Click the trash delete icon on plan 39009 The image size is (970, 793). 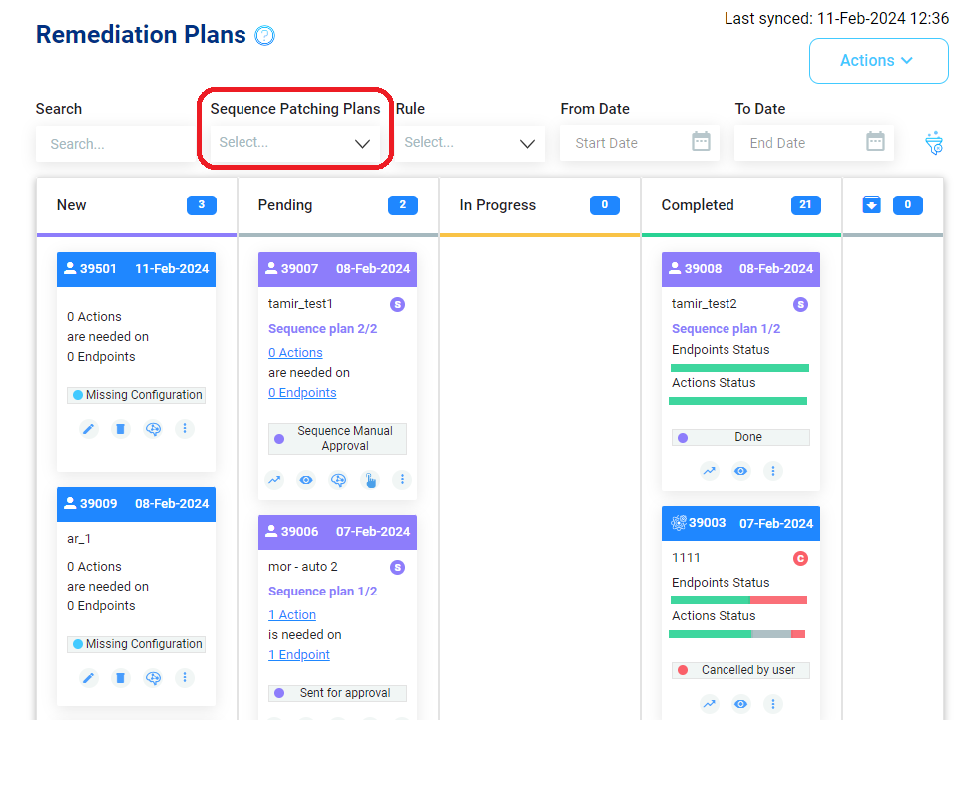tap(120, 677)
